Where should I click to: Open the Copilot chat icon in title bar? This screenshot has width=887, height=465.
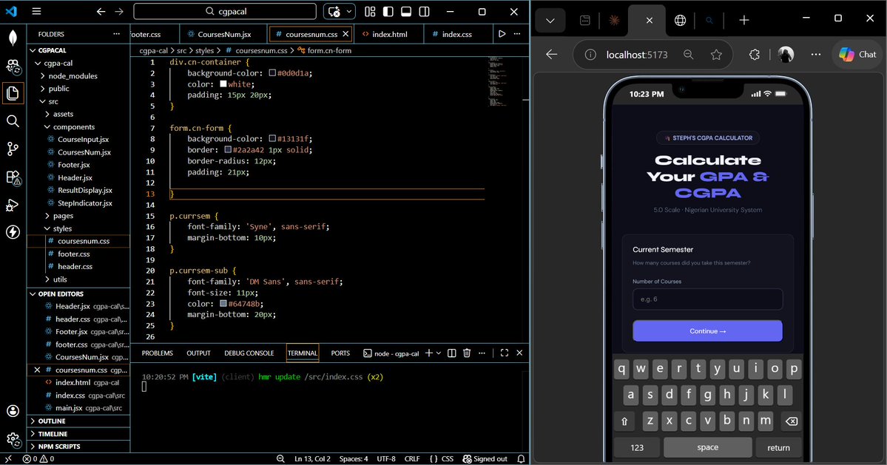pos(334,11)
